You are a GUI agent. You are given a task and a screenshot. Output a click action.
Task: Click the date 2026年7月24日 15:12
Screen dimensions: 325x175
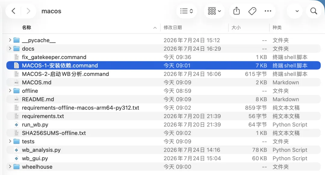[192, 40]
